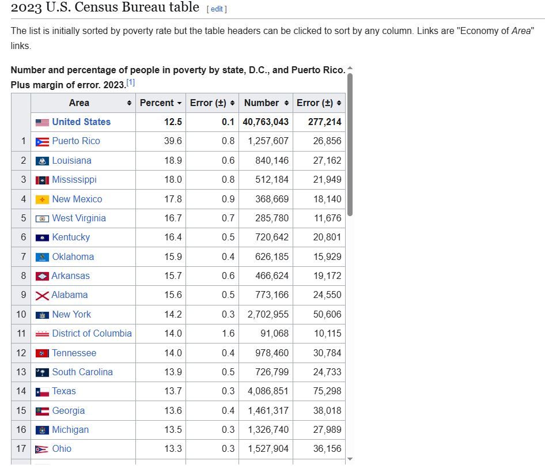The image size is (545, 468).
Task: Sort table by Percent column header
Action: tap(161, 103)
